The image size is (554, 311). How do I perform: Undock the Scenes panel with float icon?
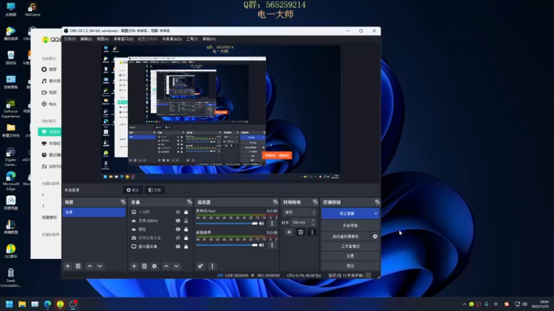click(x=123, y=202)
